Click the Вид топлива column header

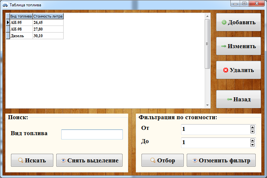click(21, 16)
